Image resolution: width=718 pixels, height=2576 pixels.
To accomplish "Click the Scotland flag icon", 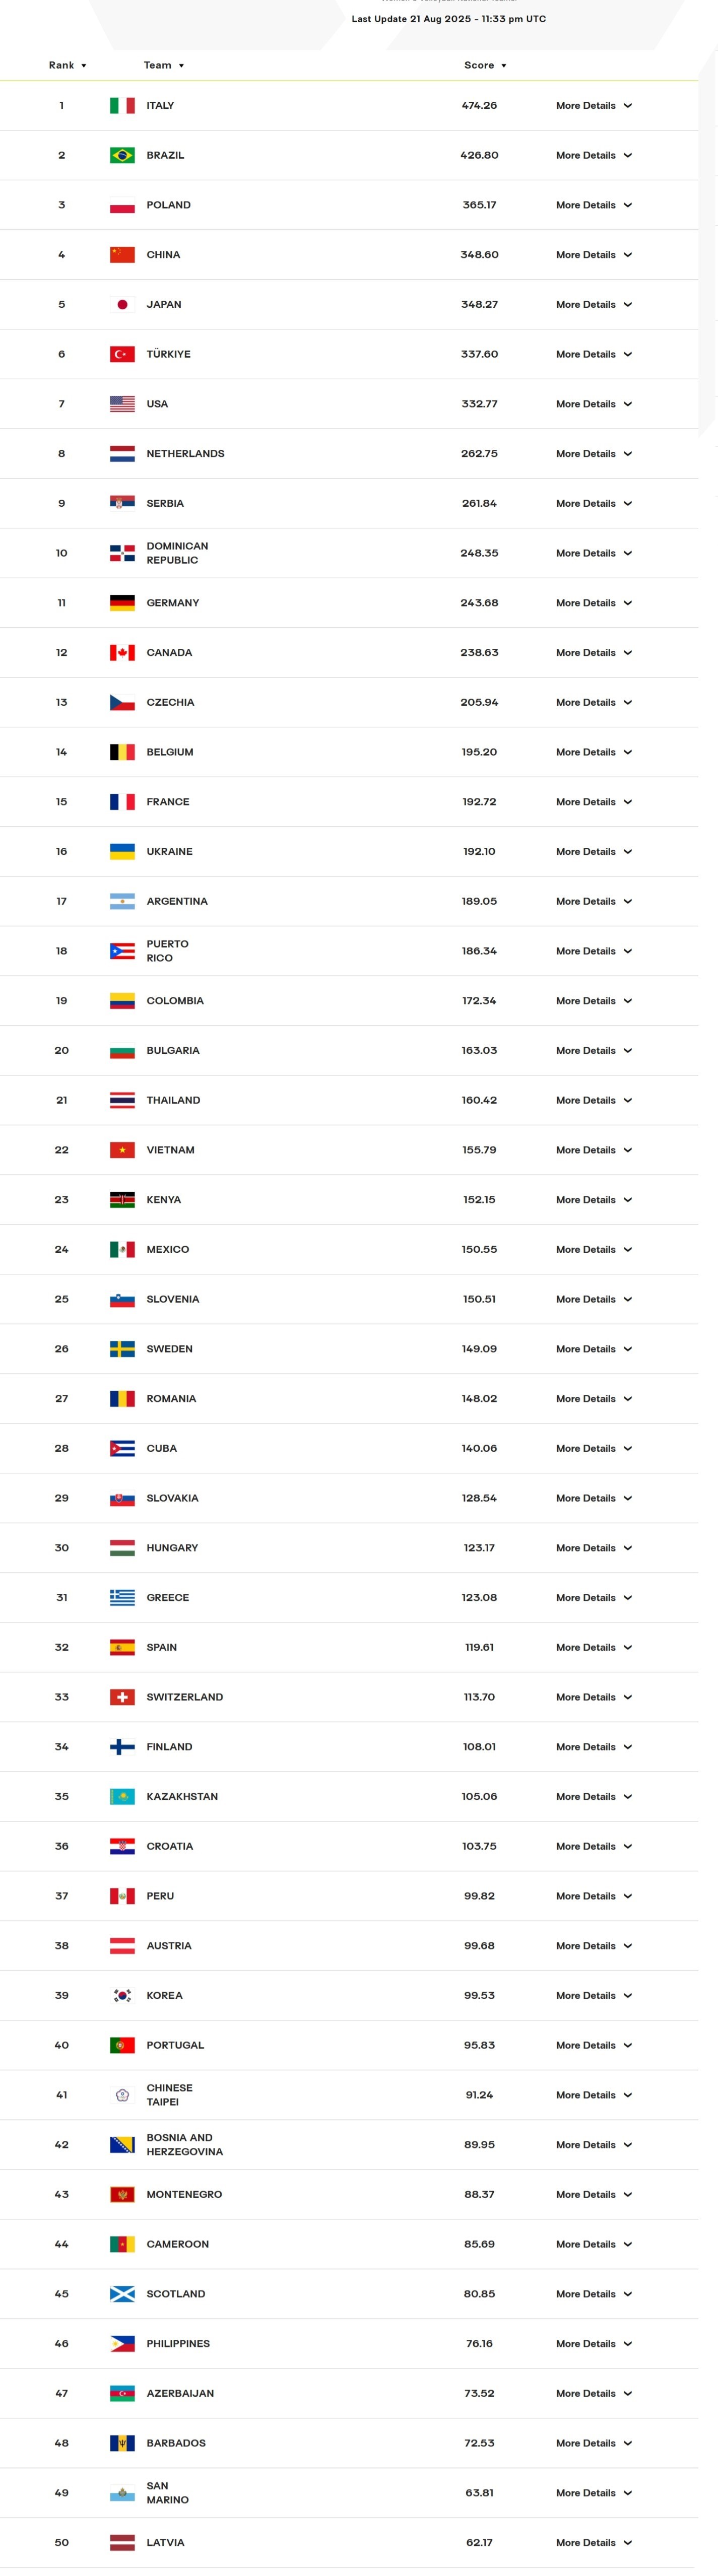I will pyautogui.click(x=122, y=2294).
